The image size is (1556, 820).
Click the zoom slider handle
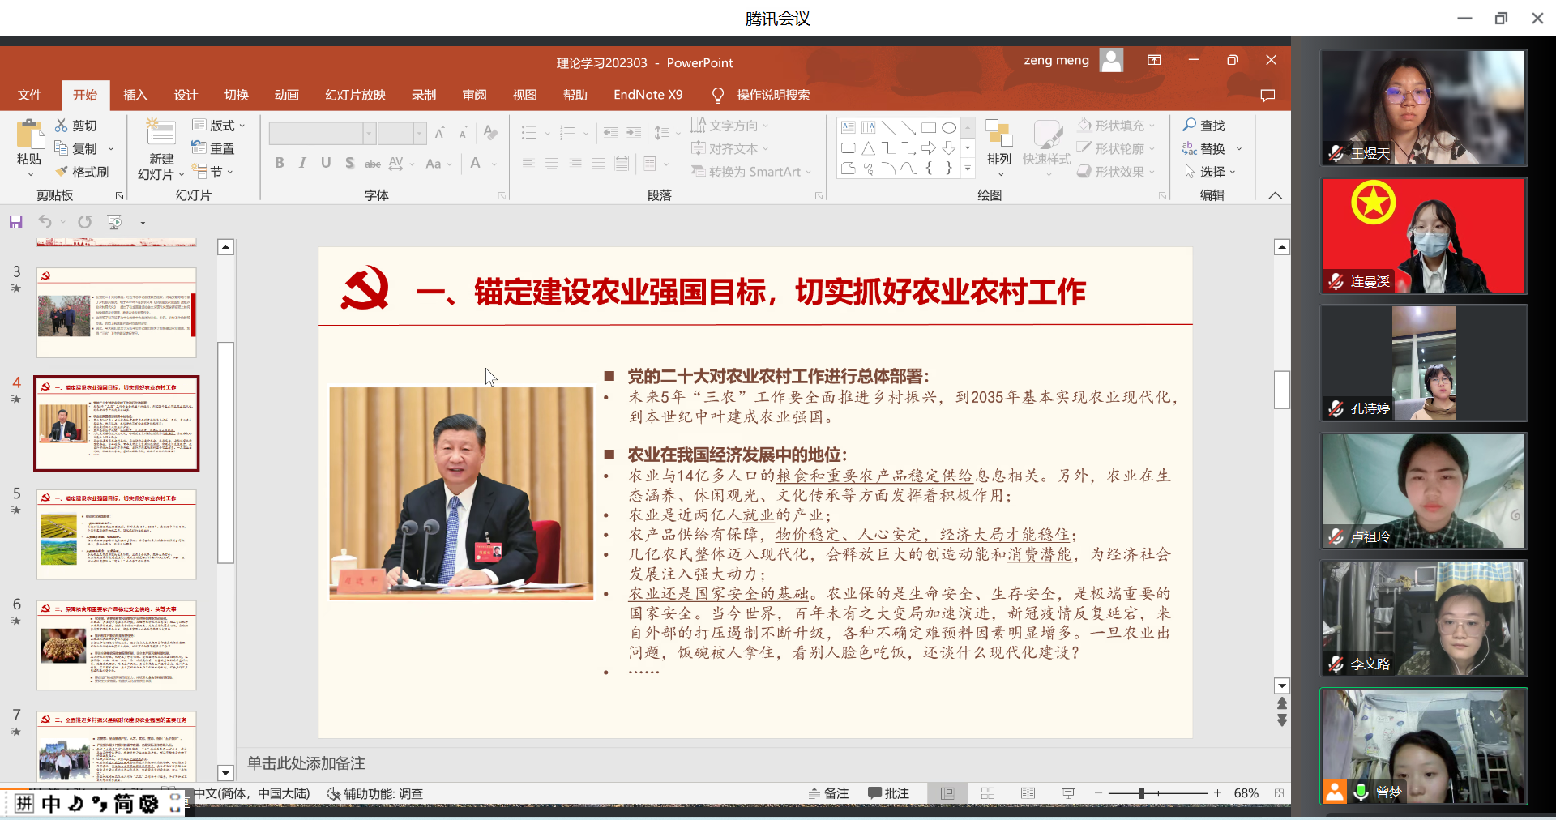tap(1141, 793)
